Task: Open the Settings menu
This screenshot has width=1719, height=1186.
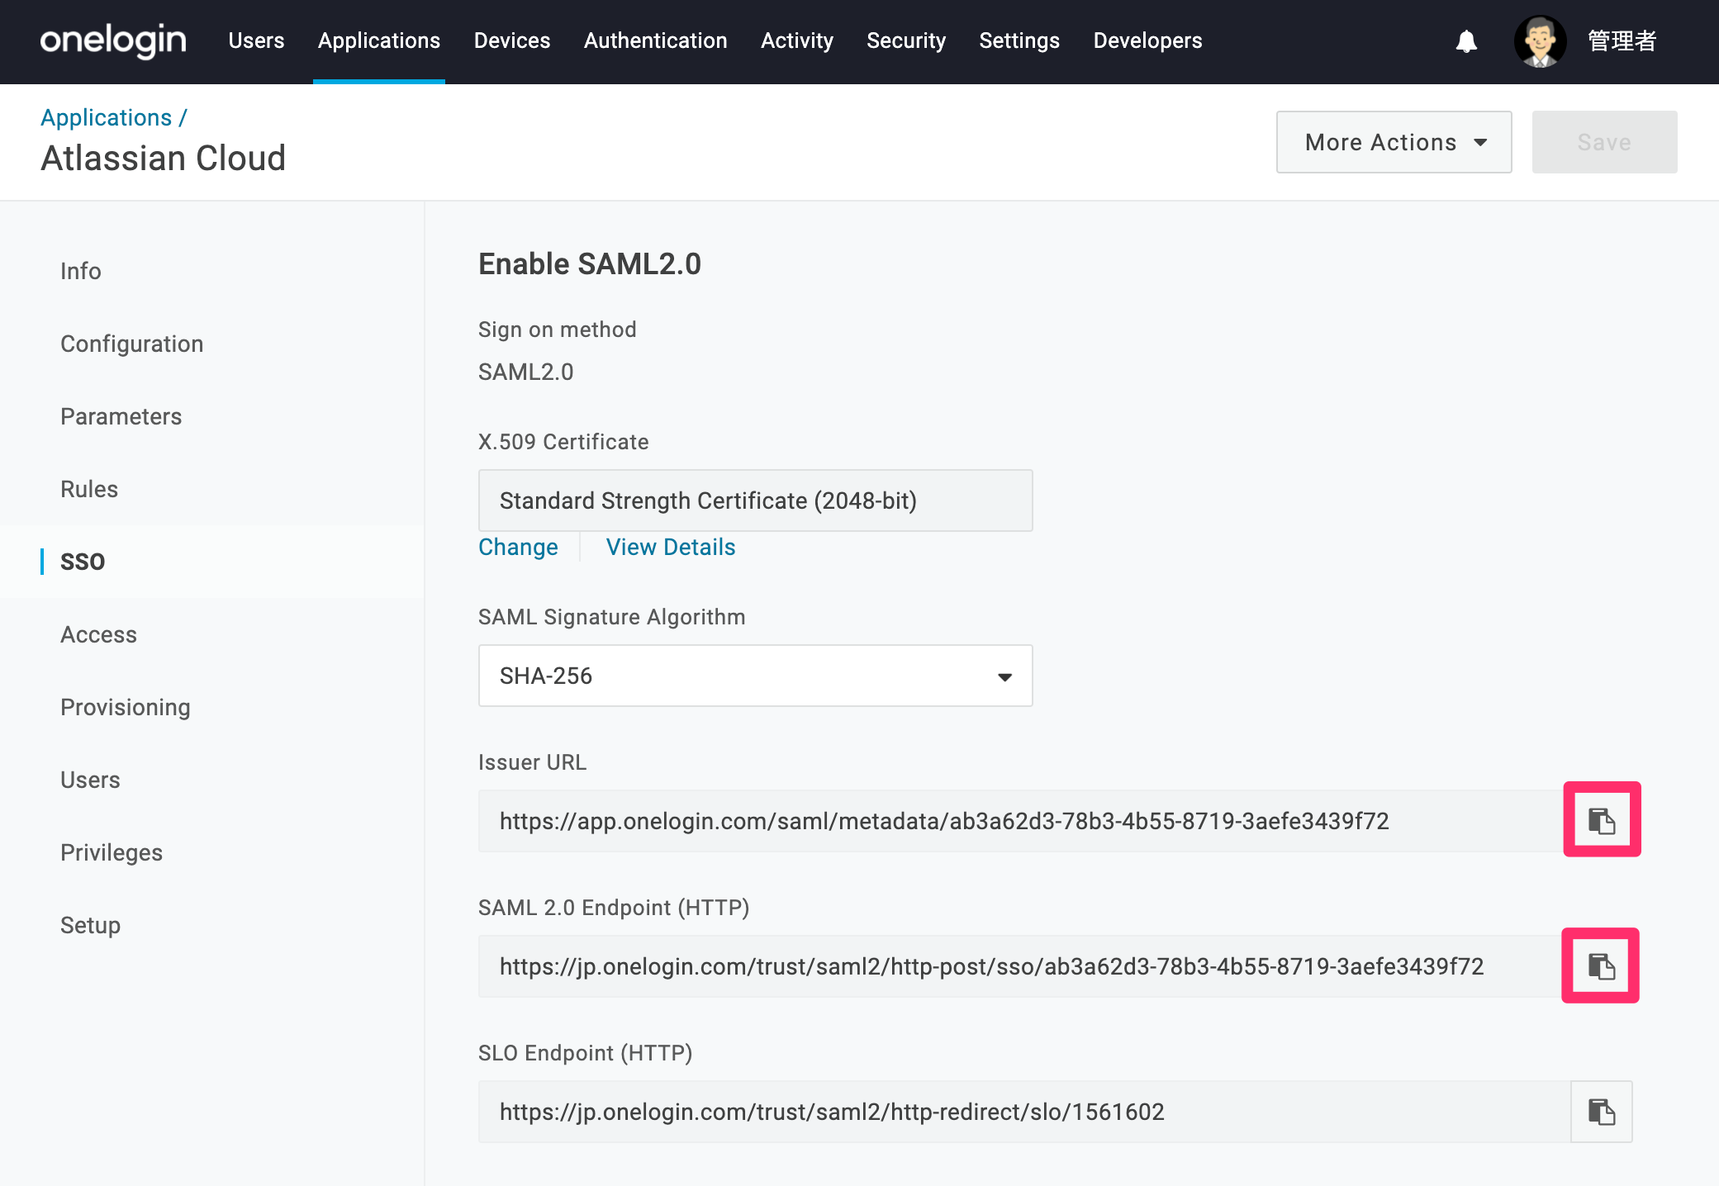Action: click(1019, 40)
